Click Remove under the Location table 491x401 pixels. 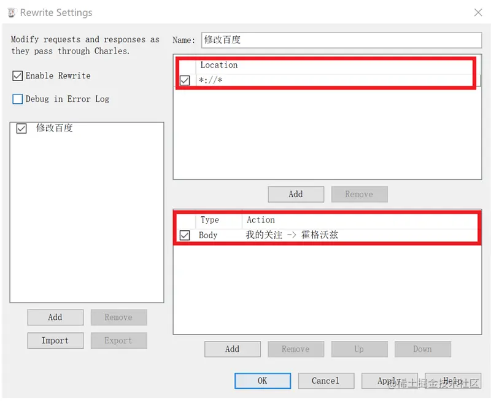tap(360, 194)
